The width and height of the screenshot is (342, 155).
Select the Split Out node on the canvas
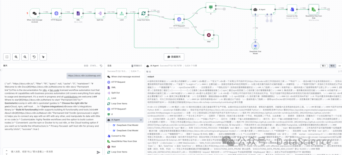pos(100,14)
